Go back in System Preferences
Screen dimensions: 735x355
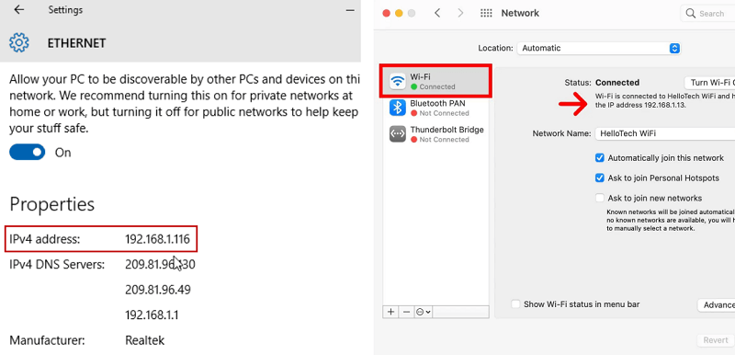437,13
